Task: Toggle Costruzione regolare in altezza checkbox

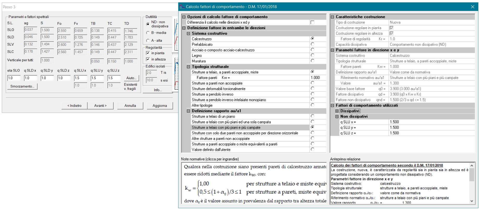Action: 391,33
